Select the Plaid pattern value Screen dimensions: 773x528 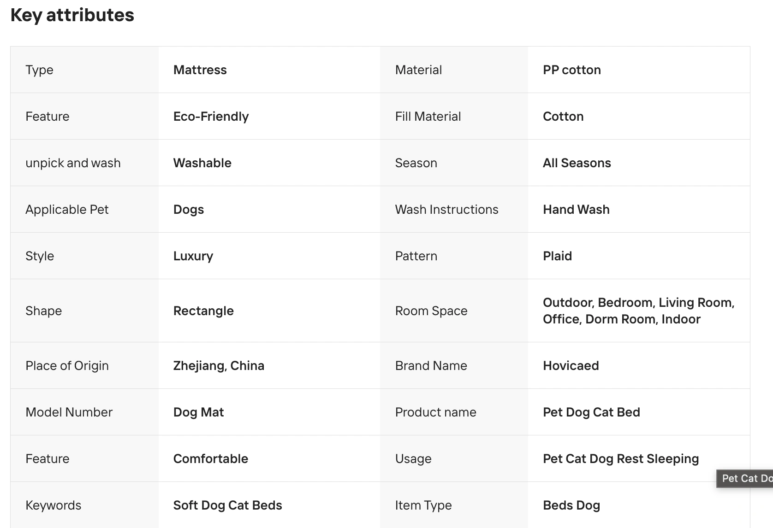557,256
